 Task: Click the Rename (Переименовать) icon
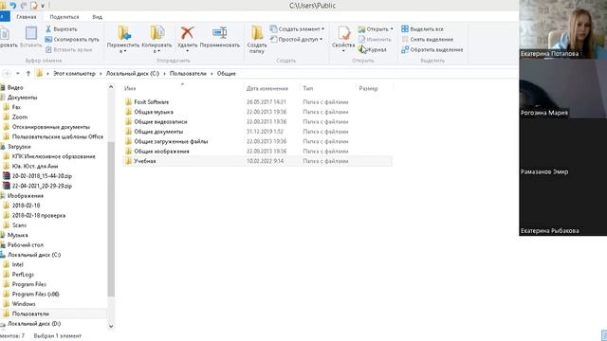click(219, 33)
